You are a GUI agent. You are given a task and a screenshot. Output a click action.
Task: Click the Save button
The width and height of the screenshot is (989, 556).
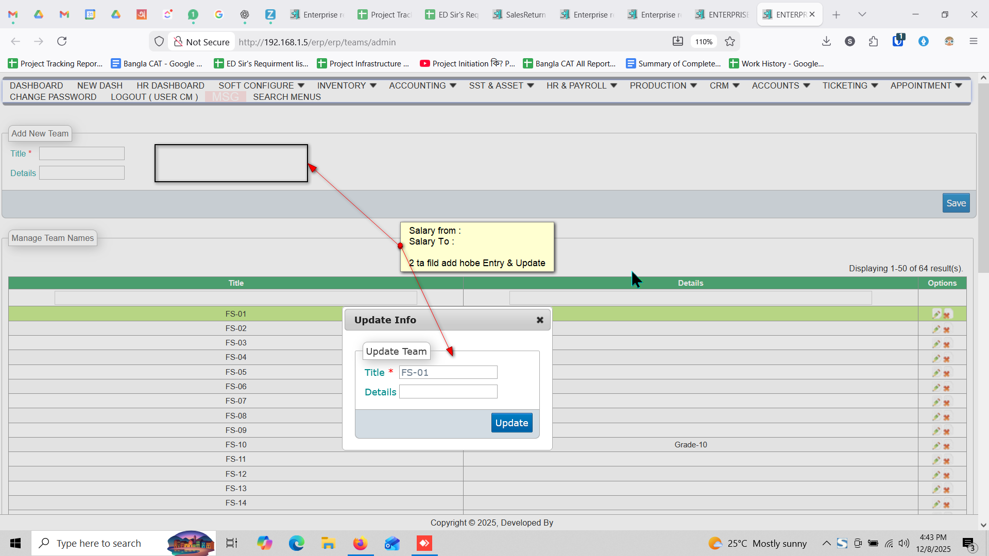[x=956, y=203]
